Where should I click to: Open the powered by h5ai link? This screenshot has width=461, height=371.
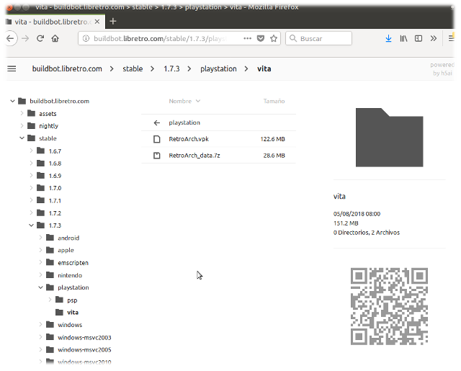pyautogui.click(x=442, y=69)
